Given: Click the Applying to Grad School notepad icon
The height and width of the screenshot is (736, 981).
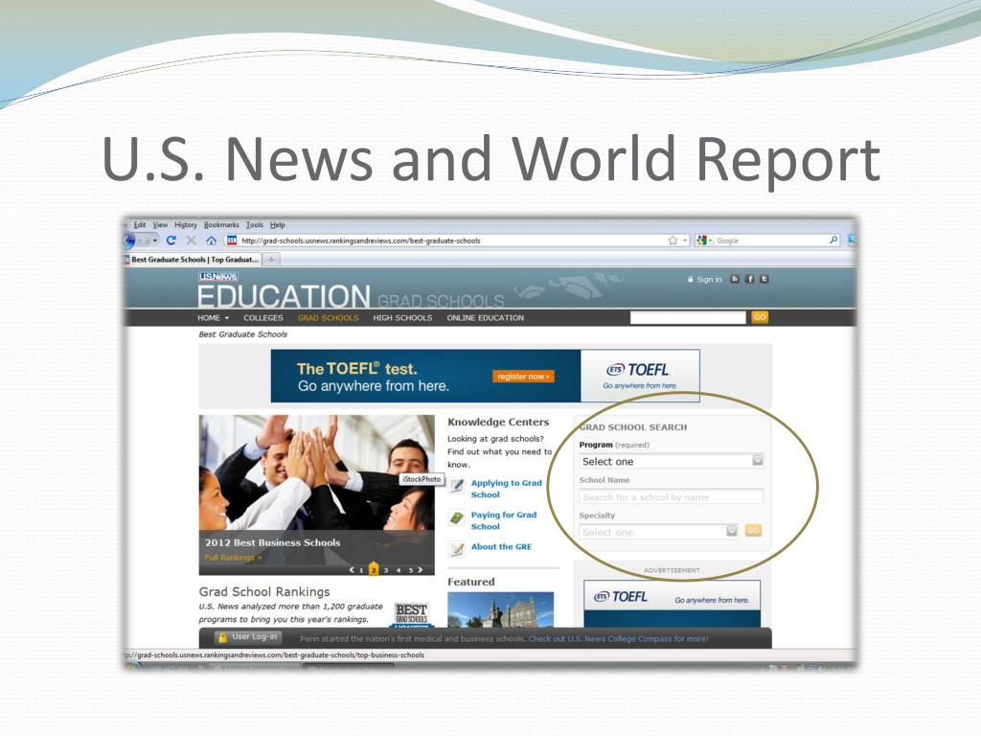Looking at the screenshot, I should tap(457, 486).
